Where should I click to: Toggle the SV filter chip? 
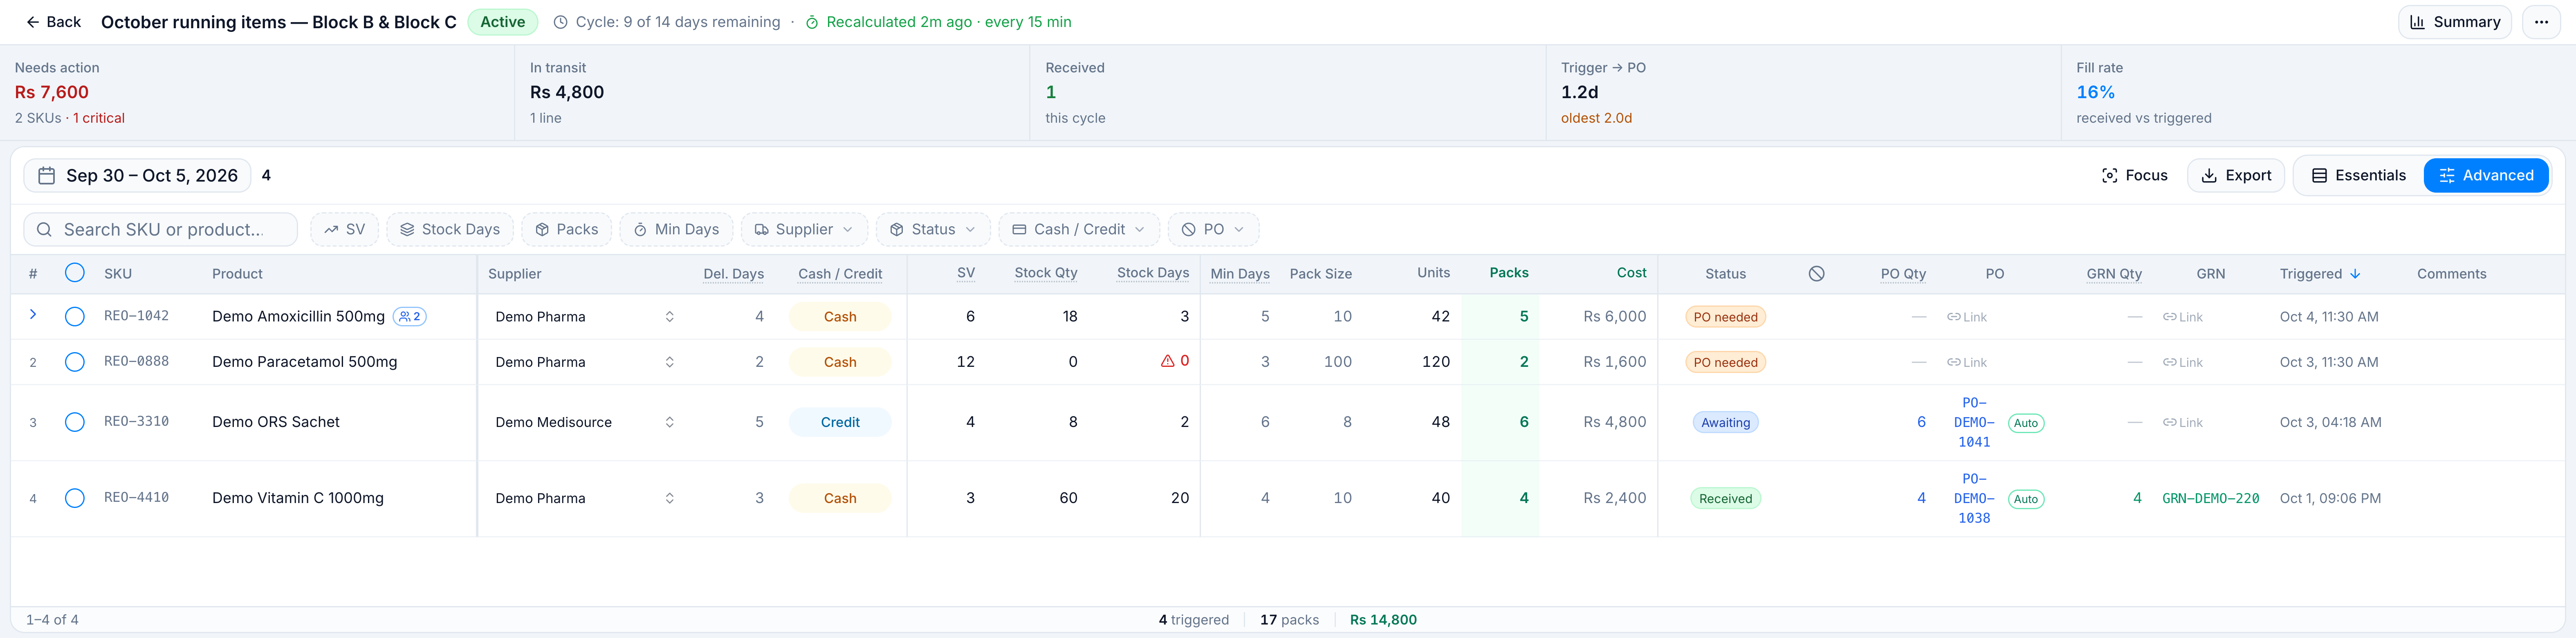pos(344,229)
